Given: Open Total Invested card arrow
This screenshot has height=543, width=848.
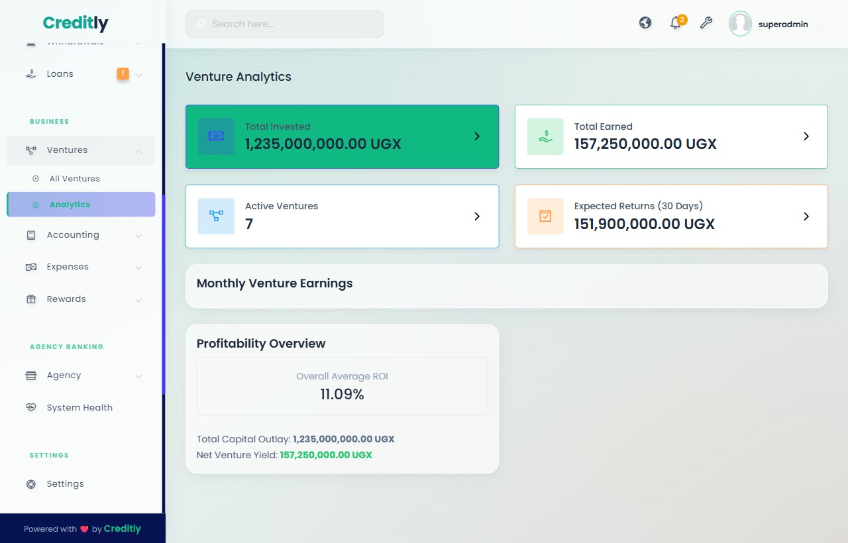Looking at the screenshot, I should 477,136.
